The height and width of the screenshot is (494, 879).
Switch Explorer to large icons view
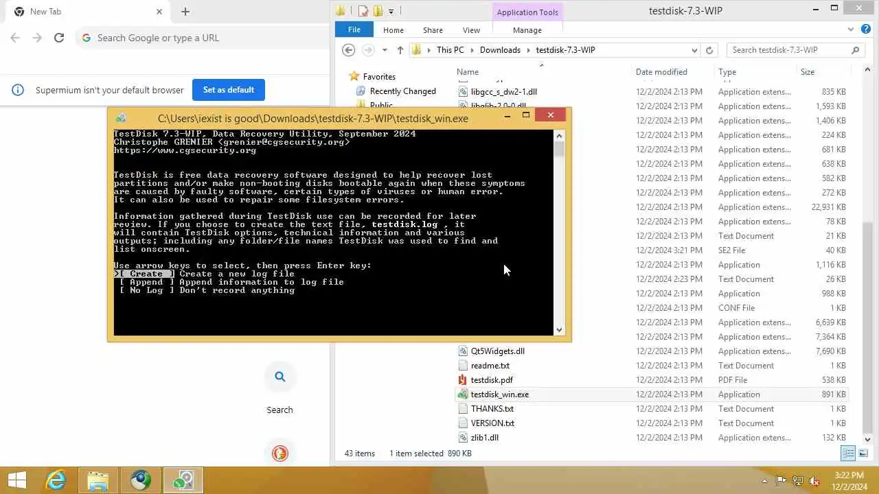point(863,453)
